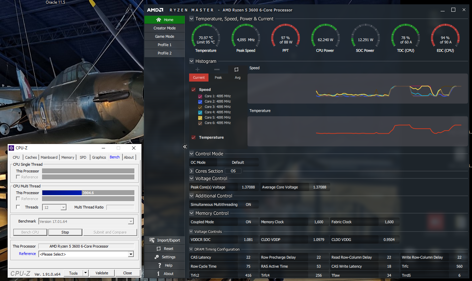Show Peak values in Histogram
Screen dimensions: 472x281
(218, 78)
